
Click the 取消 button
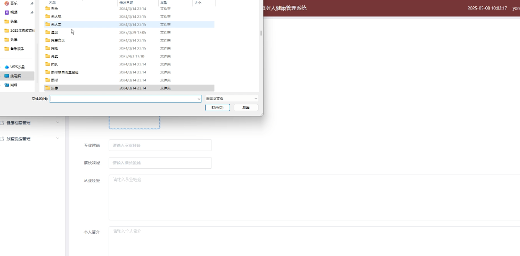tap(246, 108)
